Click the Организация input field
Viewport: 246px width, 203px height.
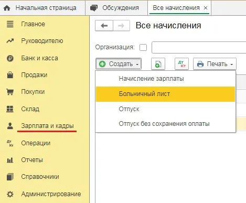coord(199,47)
